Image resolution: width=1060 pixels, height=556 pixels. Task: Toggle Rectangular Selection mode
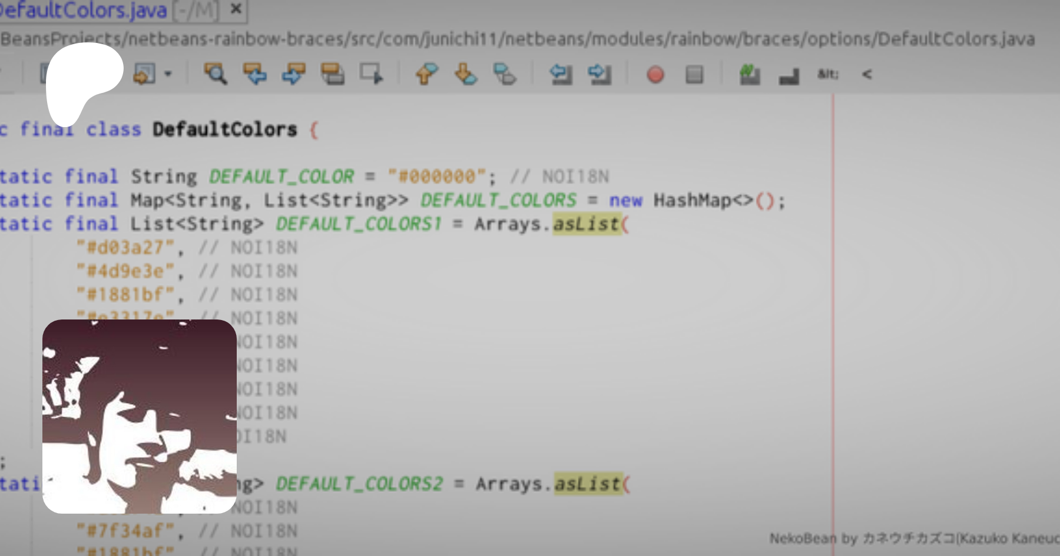tap(372, 74)
